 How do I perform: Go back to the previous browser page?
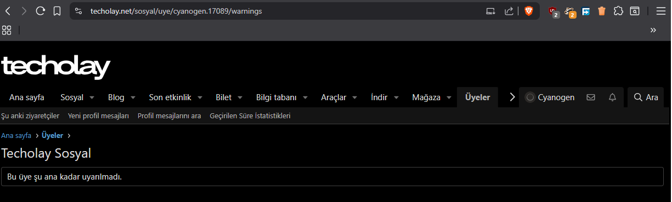pyautogui.click(x=8, y=11)
